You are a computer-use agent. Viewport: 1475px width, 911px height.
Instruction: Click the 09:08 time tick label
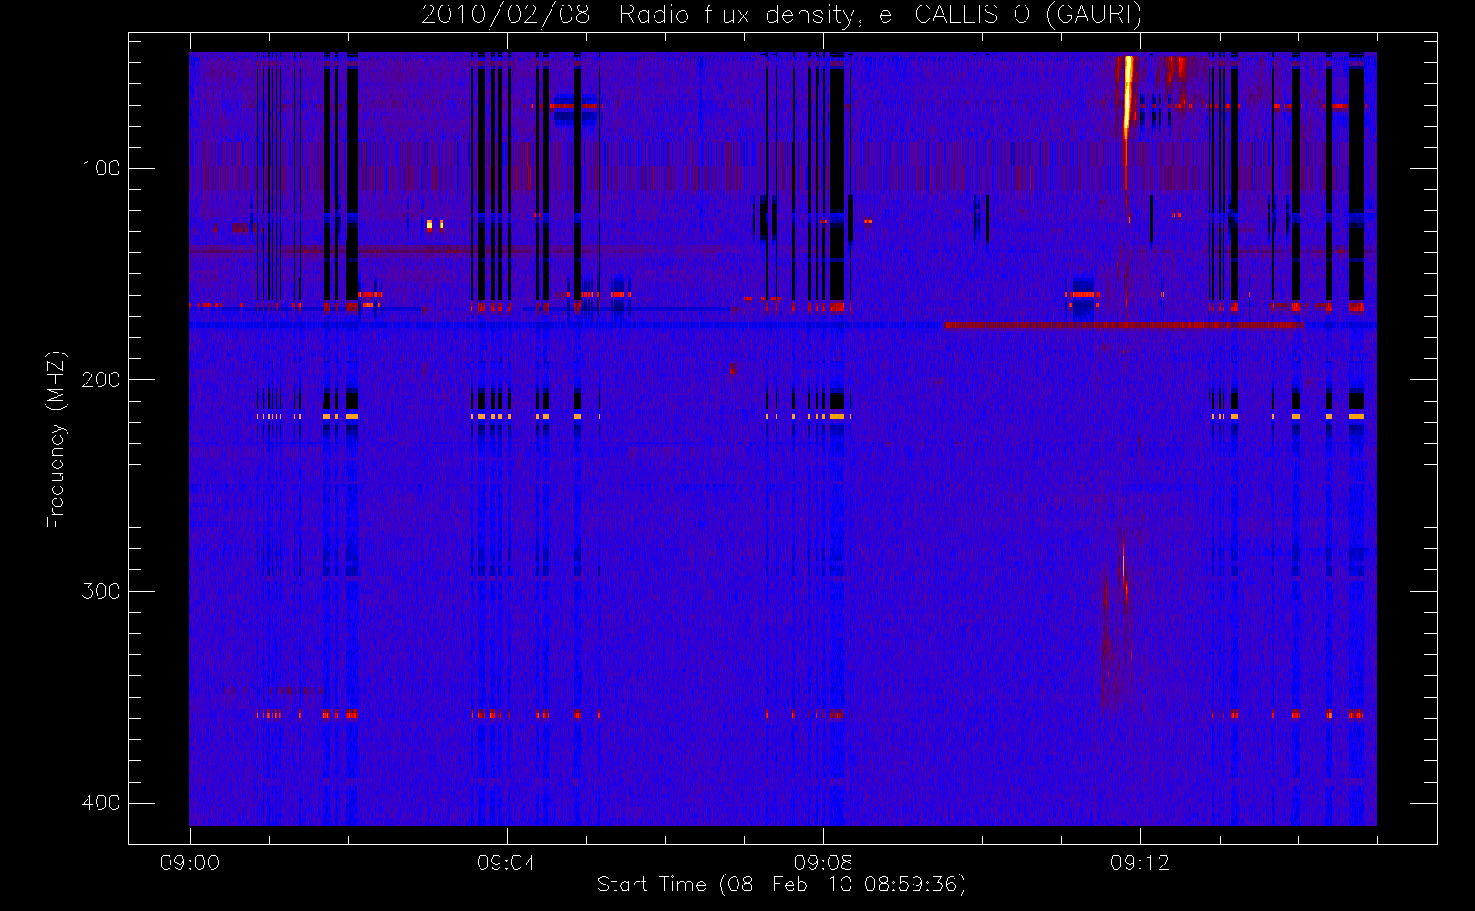coord(823,863)
